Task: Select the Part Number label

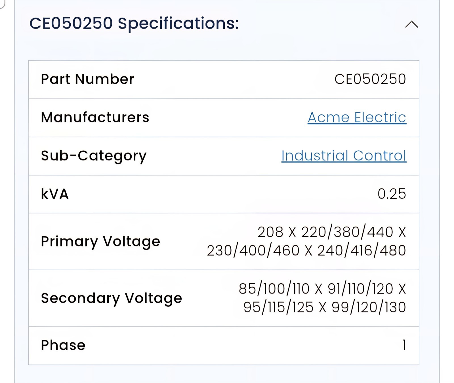Action: (87, 79)
